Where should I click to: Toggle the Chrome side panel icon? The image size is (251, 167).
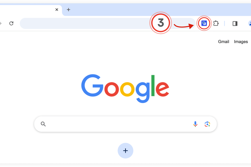(x=235, y=24)
